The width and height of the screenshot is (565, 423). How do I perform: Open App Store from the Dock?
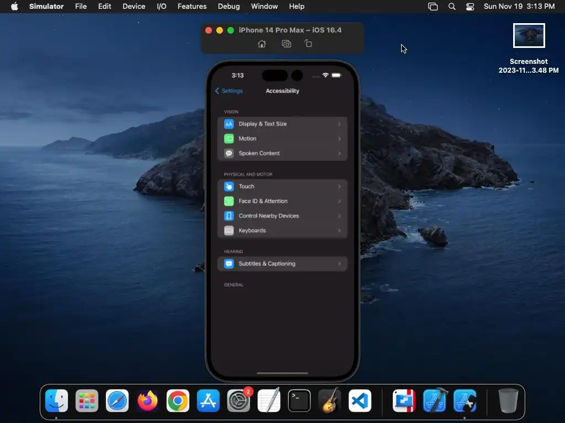pos(208,400)
